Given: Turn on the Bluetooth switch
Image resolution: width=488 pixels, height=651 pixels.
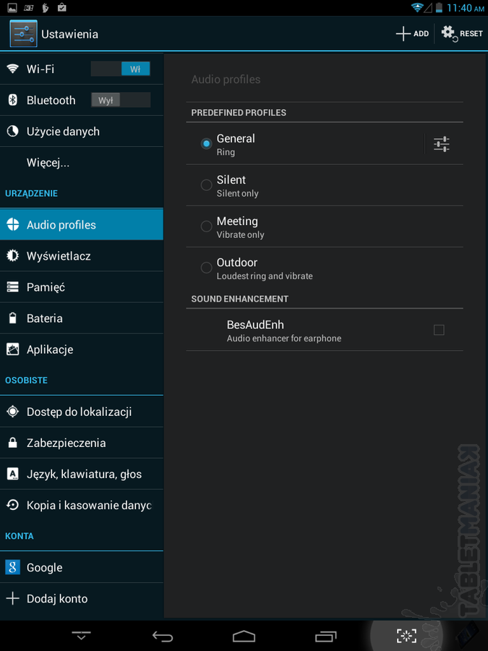Looking at the screenshot, I should point(120,100).
